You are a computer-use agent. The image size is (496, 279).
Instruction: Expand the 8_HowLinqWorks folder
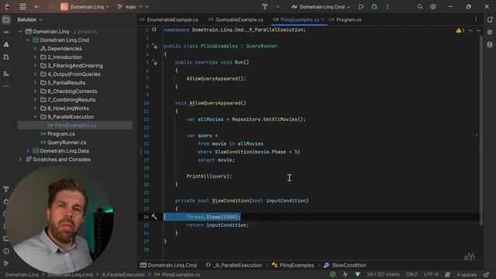(35, 108)
